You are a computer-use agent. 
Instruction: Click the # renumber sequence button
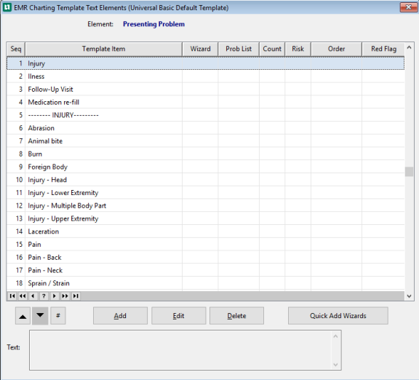click(x=58, y=316)
